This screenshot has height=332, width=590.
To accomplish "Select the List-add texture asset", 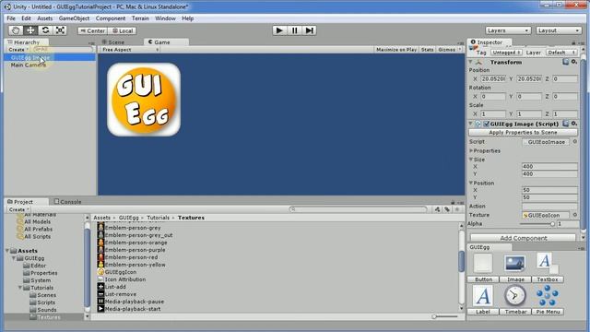I will (112, 287).
